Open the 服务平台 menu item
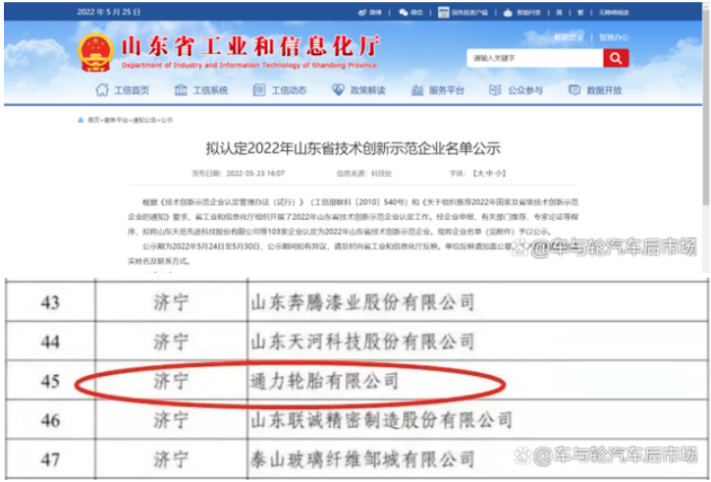 pos(447,90)
